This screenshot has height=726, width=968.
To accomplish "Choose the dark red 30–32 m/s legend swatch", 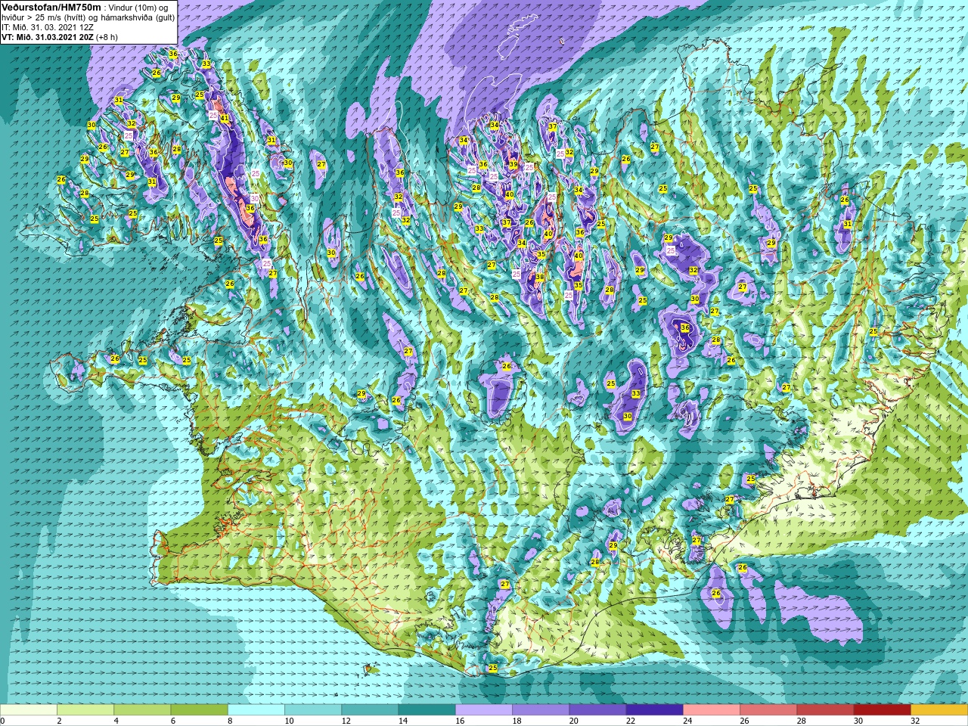I will point(882,710).
